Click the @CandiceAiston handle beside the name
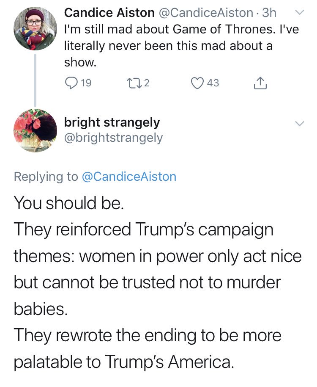The height and width of the screenshot is (387, 317). pyautogui.click(x=206, y=13)
